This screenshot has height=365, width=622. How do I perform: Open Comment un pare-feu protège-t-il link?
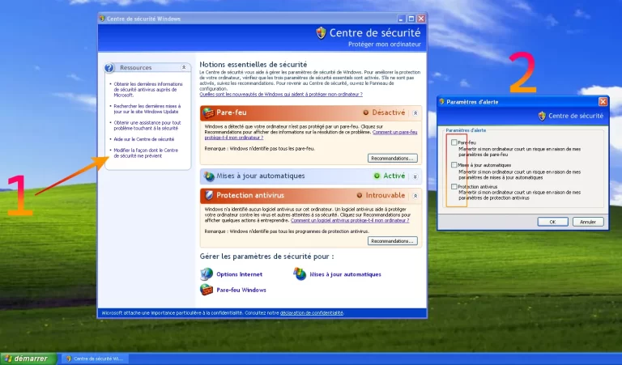311,134
